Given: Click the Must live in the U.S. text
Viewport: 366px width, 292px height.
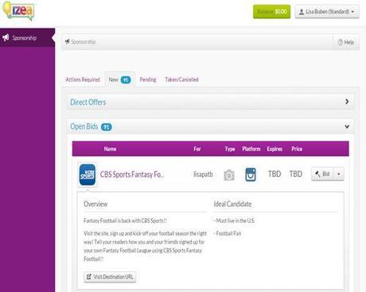Looking at the screenshot, I should point(235,221).
